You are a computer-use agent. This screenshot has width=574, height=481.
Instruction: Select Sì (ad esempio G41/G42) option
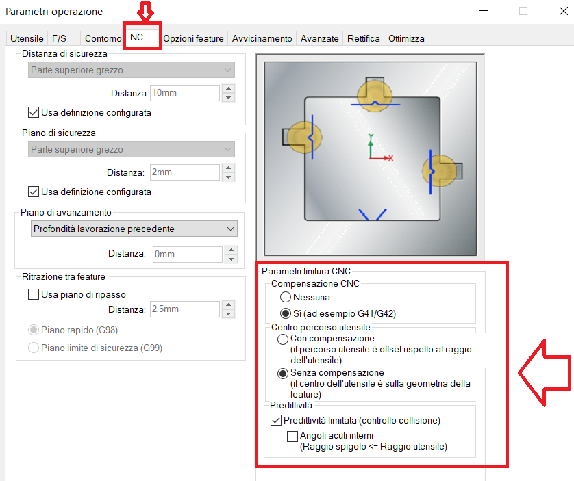[x=286, y=313]
